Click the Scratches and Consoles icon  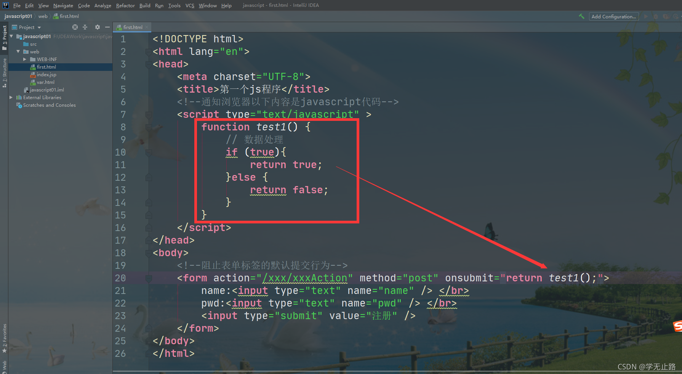click(19, 105)
